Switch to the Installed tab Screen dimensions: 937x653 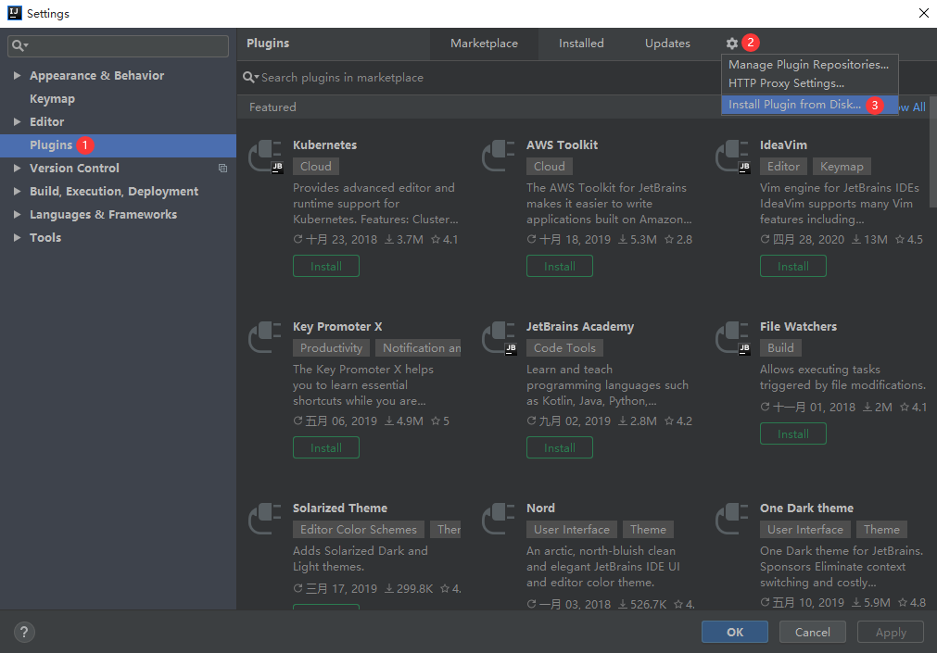(x=581, y=44)
